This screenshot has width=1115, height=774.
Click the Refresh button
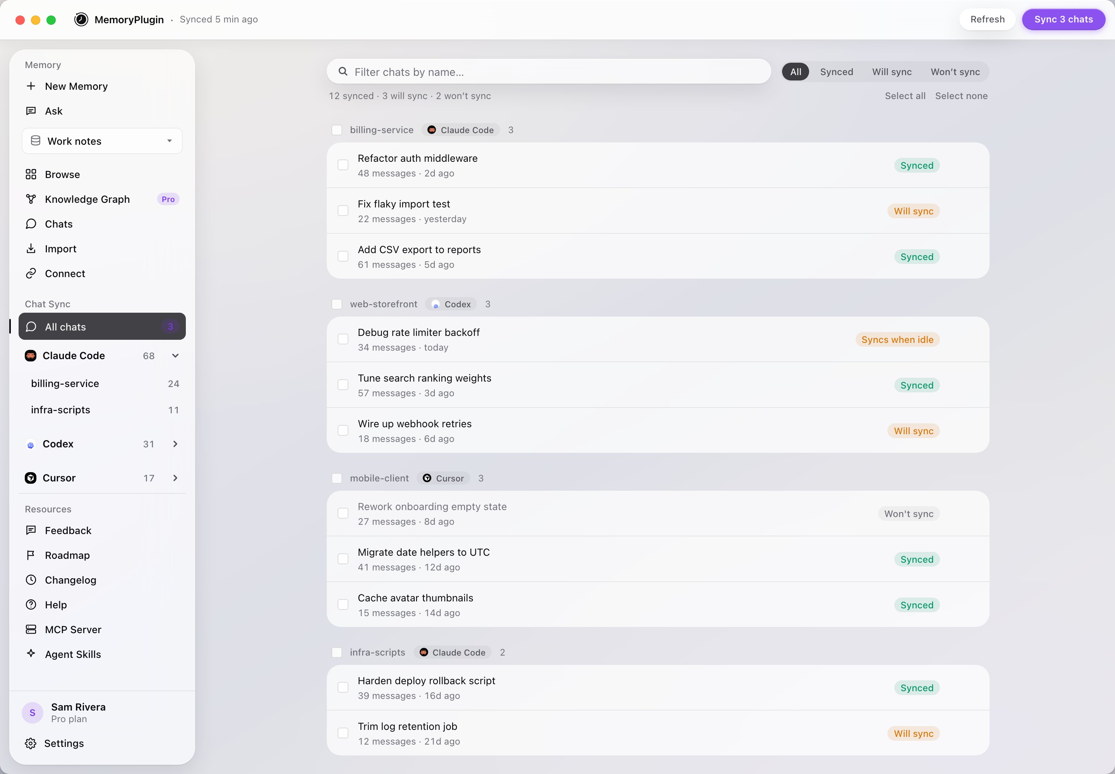(x=987, y=19)
